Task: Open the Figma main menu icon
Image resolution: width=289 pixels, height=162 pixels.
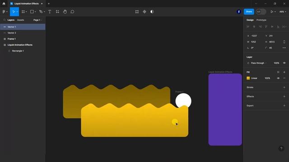Action: (4, 12)
